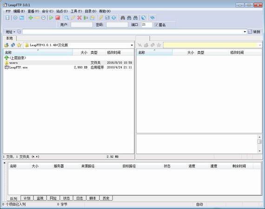The width and height of the screenshot is (265, 209).
Task: Click the dark gray binoculars toolbar icon
Action: point(123,18)
